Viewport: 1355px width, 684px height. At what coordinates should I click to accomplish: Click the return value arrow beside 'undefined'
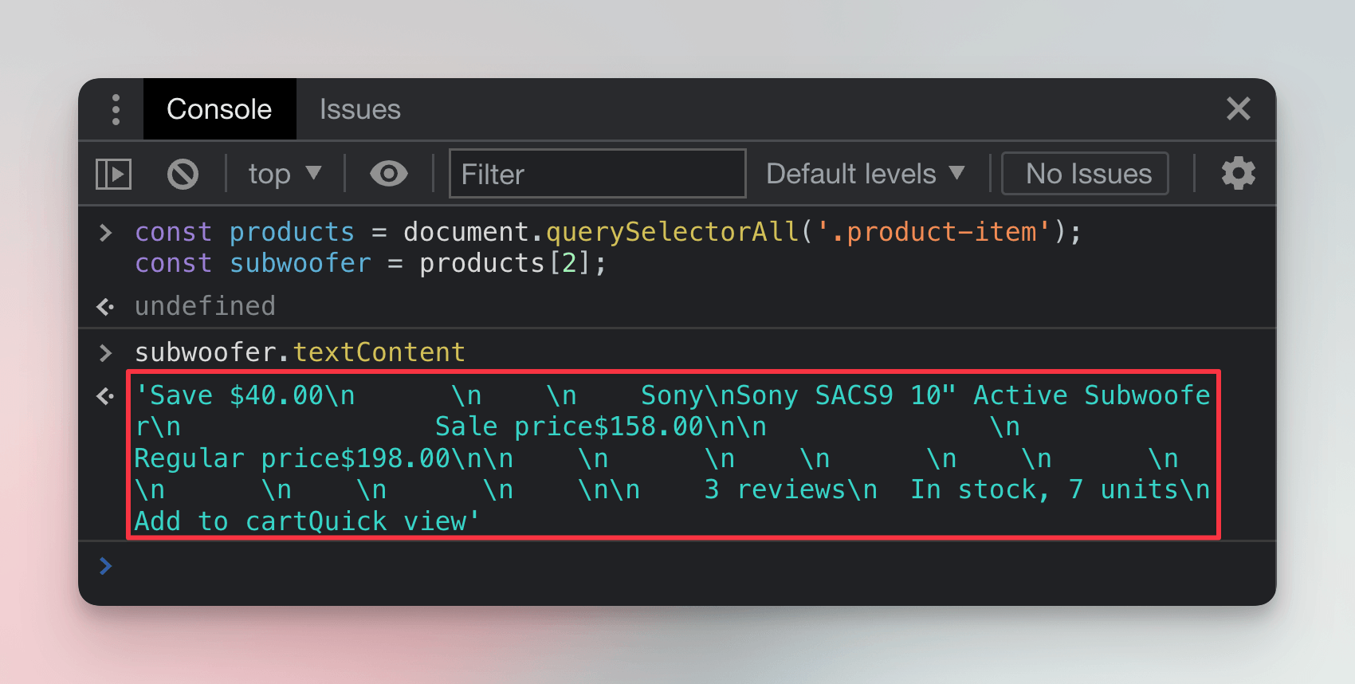[104, 306]
